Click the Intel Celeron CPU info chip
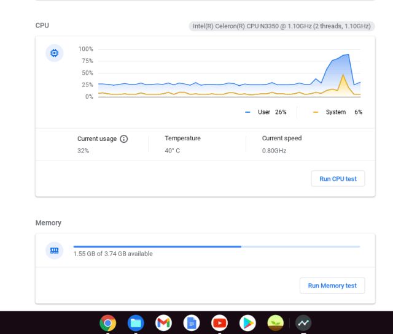The width and height of the screenshot is (393, 334). (281, 26)
